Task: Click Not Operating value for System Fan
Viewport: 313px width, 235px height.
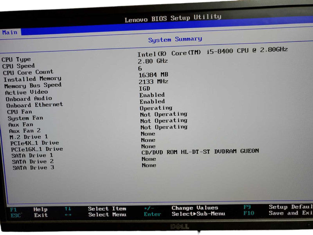Action: click(x=164, y=114)
